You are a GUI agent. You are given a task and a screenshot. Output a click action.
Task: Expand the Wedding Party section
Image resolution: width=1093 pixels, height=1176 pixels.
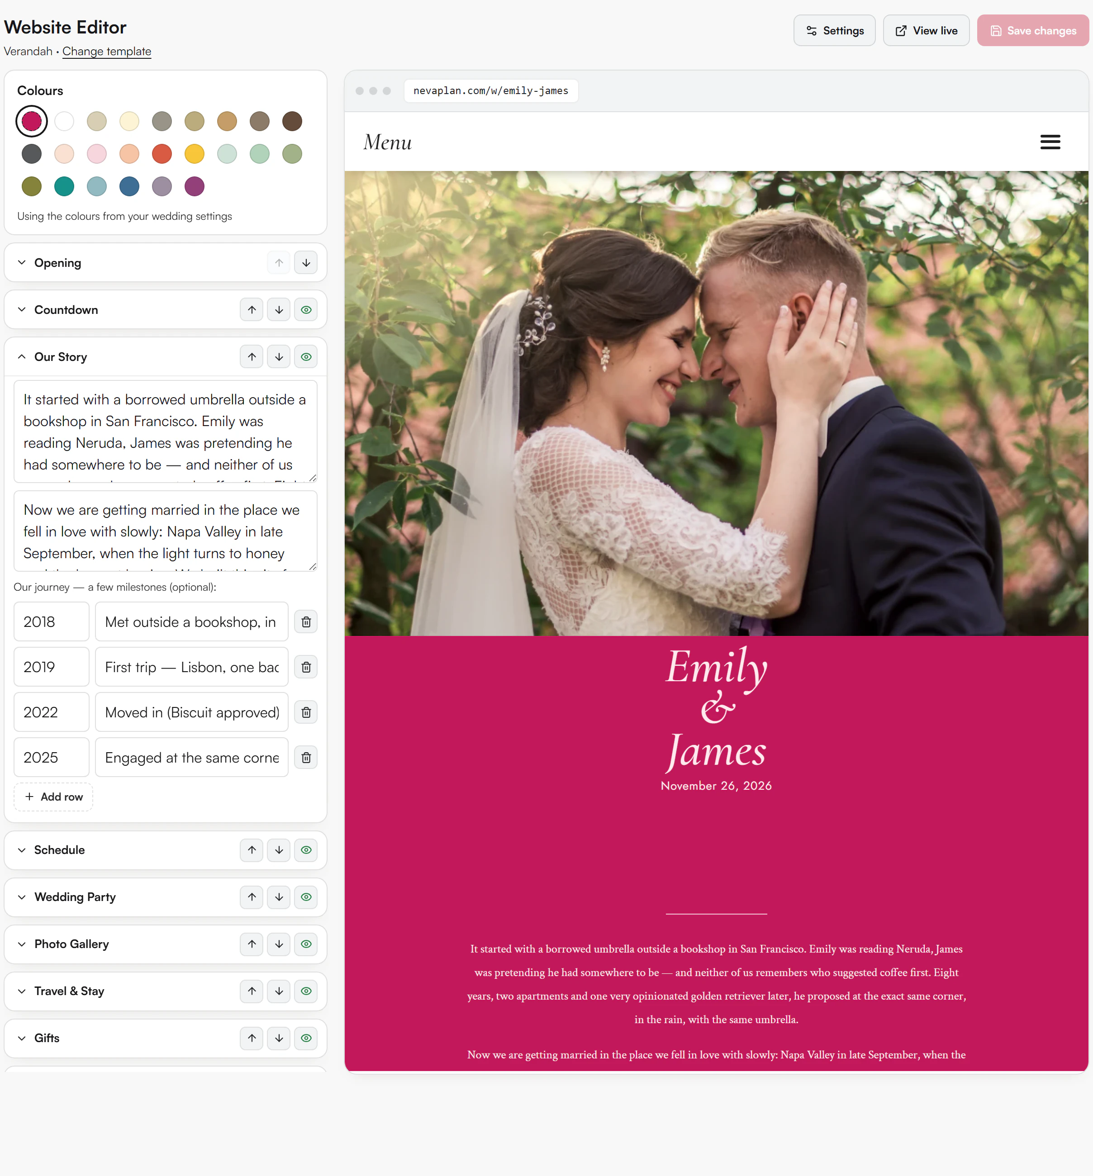click(22, 897)
